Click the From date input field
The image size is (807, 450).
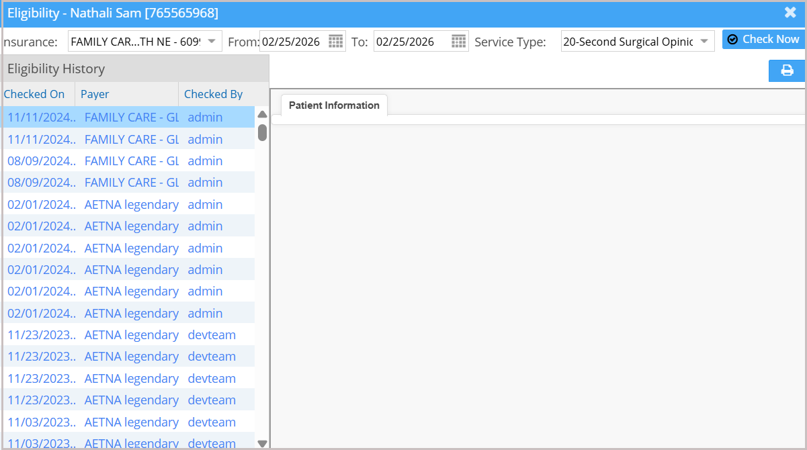pos(292,42)
